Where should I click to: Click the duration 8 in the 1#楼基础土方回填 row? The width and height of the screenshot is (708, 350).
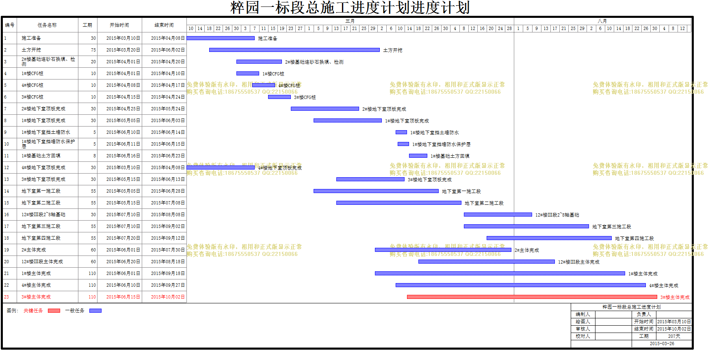(x=95, y=156)
